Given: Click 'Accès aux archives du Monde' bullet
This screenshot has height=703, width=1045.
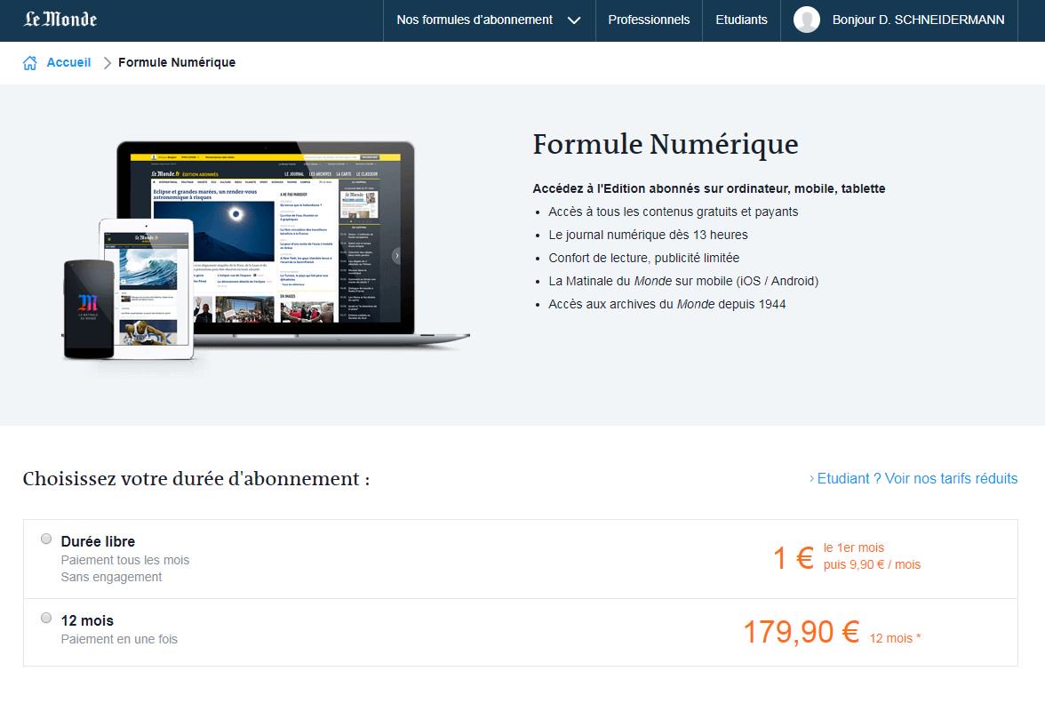Looking at the screenshot, I should [x=667, y=304].
